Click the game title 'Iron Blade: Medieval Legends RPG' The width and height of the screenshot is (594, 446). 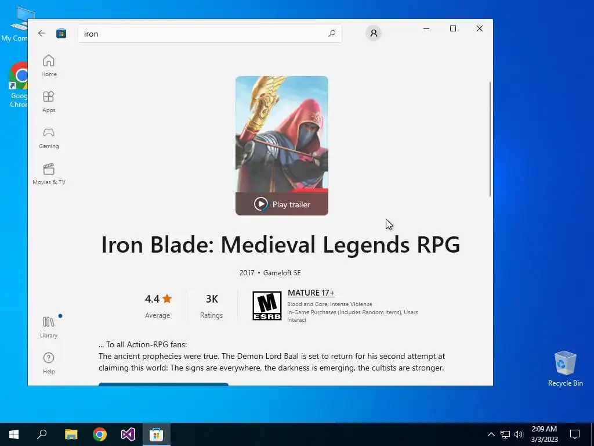(281, 244)
